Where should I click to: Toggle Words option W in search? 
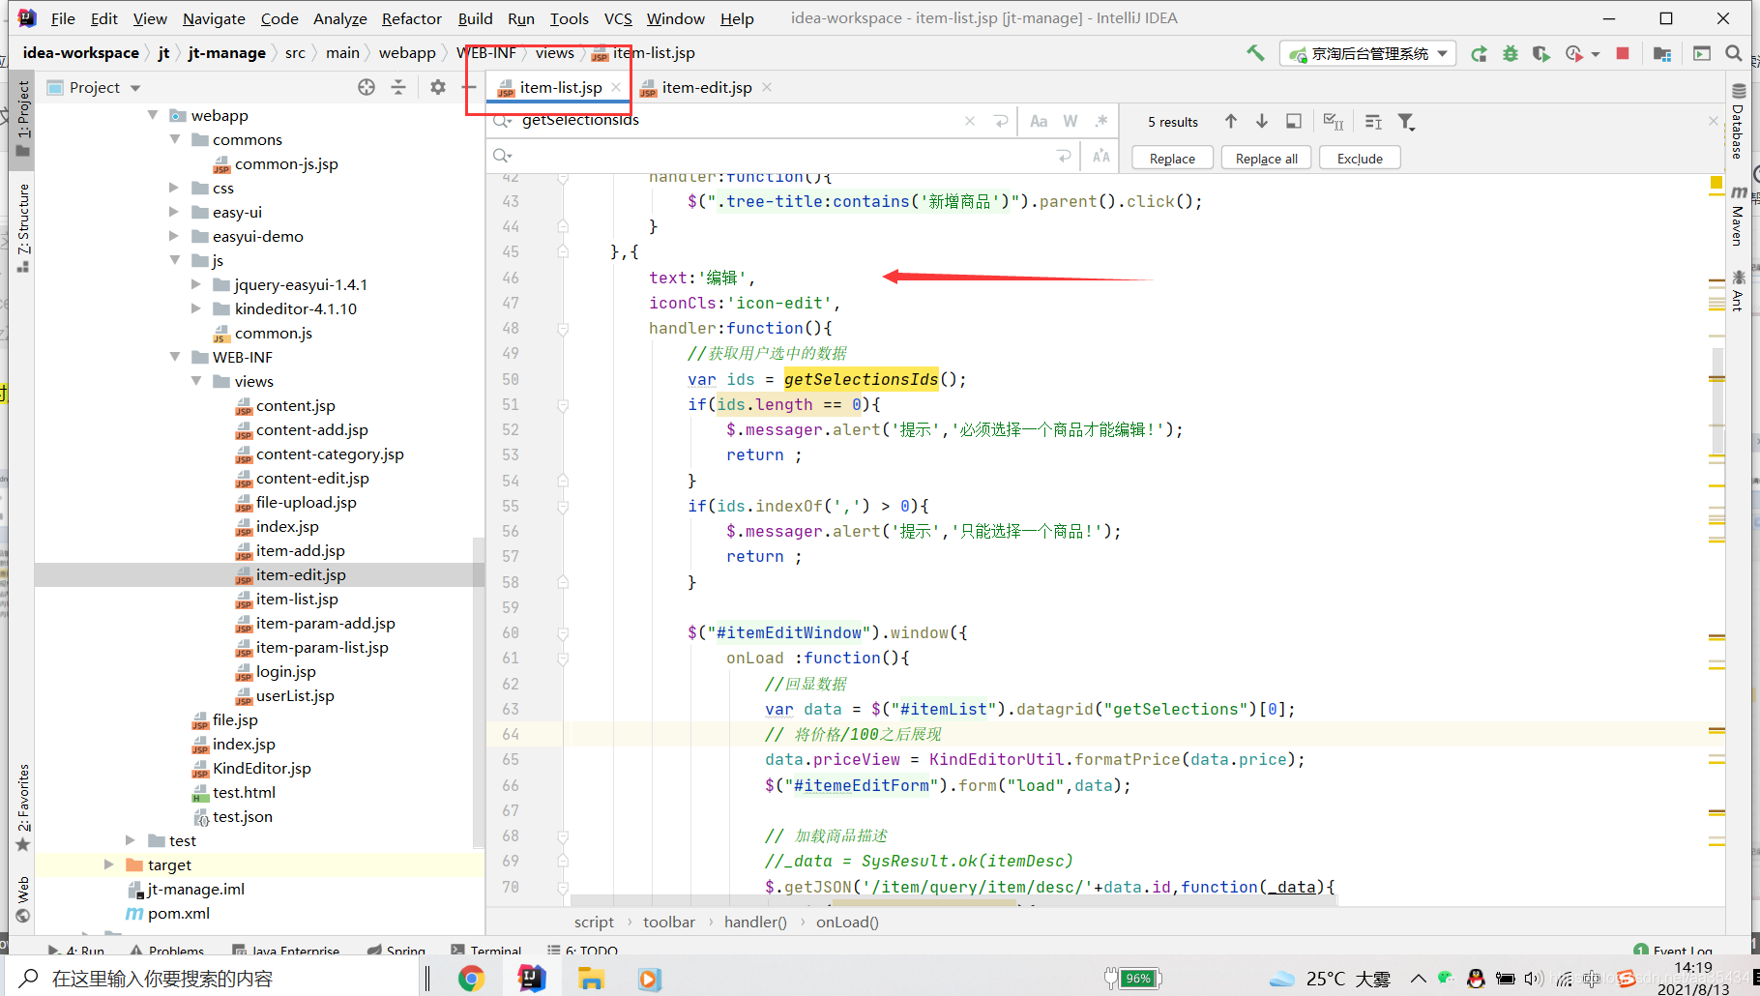1071,121
